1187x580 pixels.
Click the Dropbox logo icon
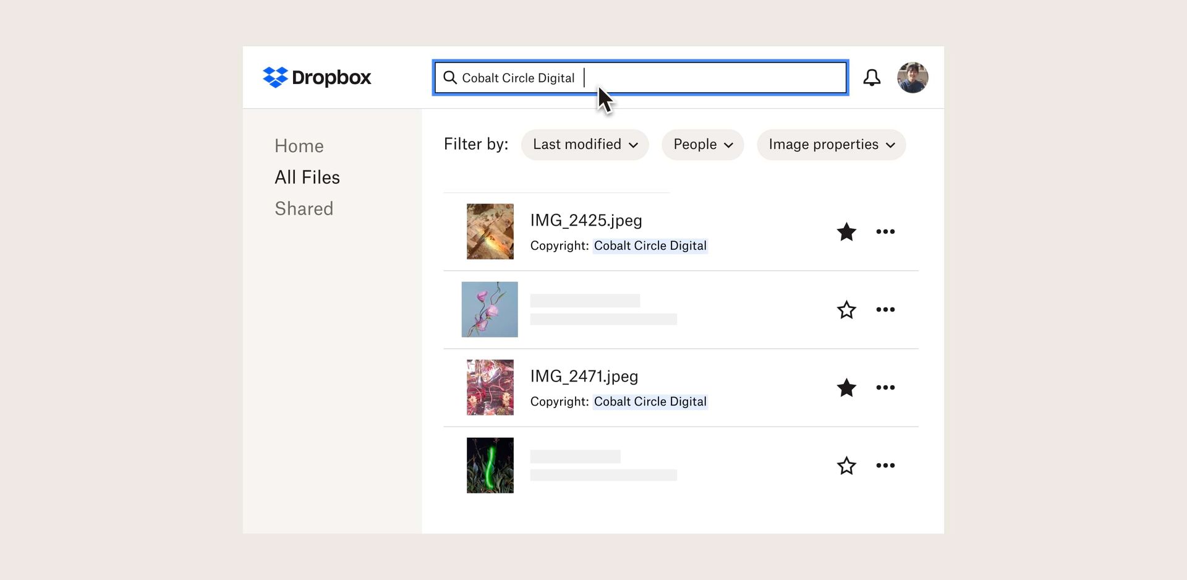point(277,77)
